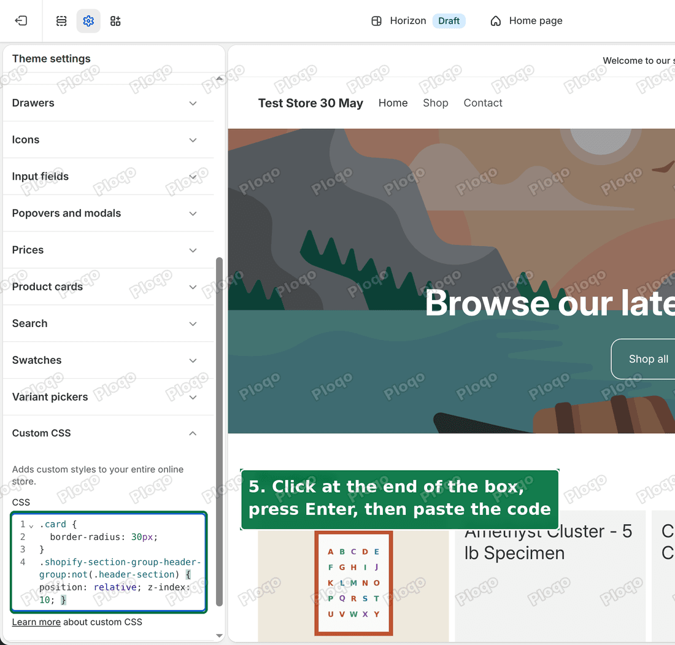This screenshot has height=645, width=675.
Task: Open Contact link in store preview
Action: 482,103
